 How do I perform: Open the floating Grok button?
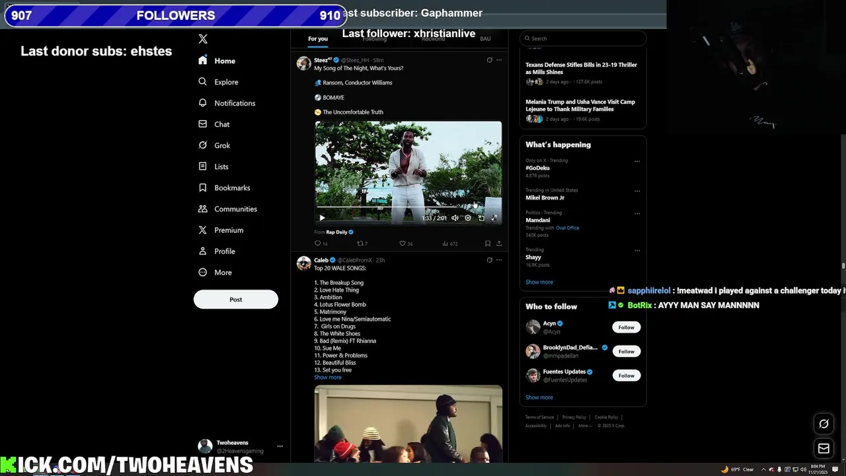(824, 424)
